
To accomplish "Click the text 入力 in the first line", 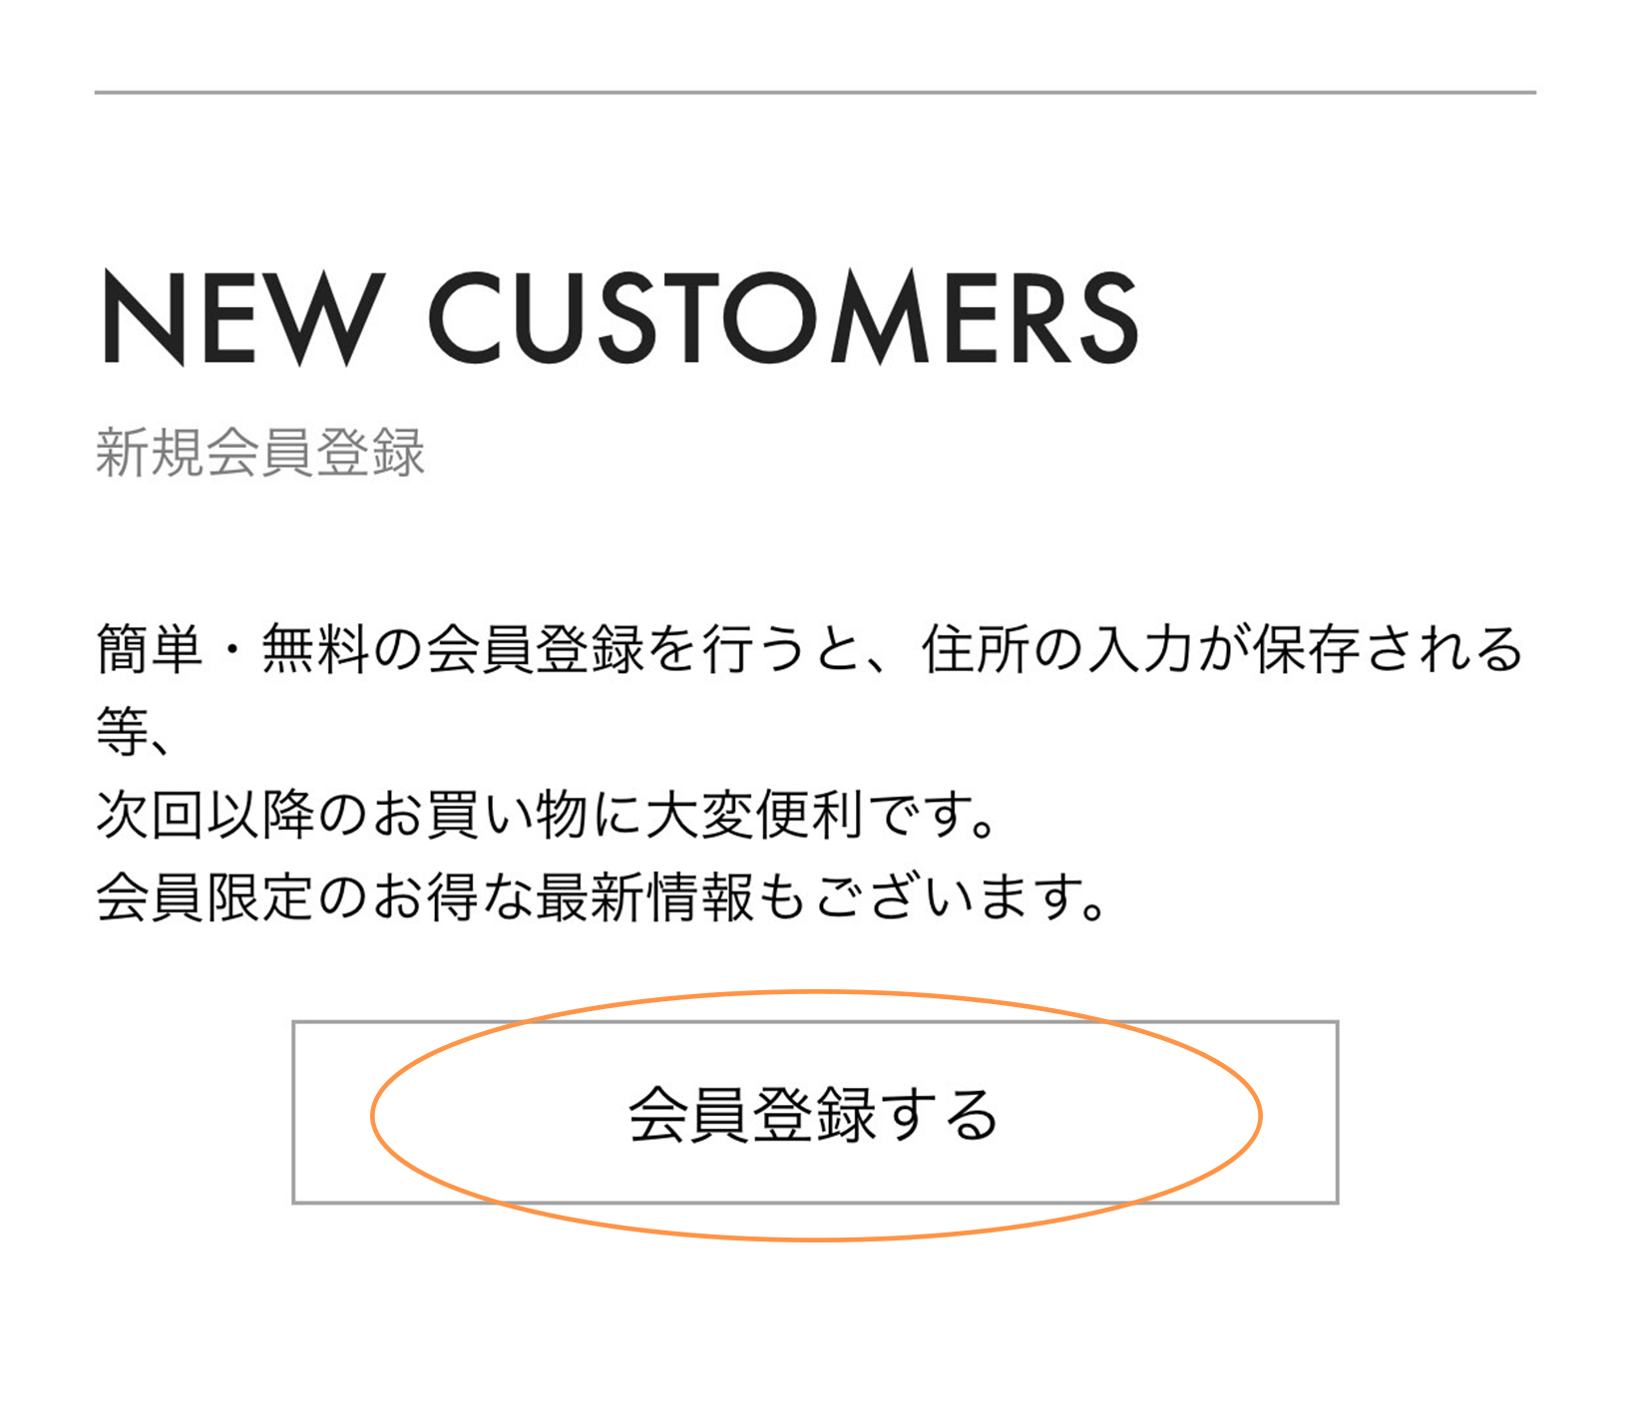I will (1140, 649).
